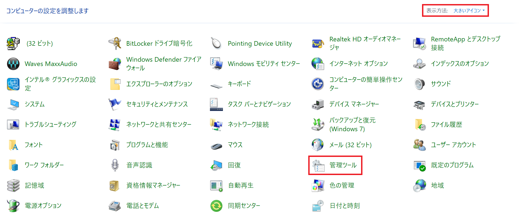Open the マウス icon

pos(216,146)
